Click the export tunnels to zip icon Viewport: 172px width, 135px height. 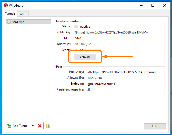(x=48, y=126)
